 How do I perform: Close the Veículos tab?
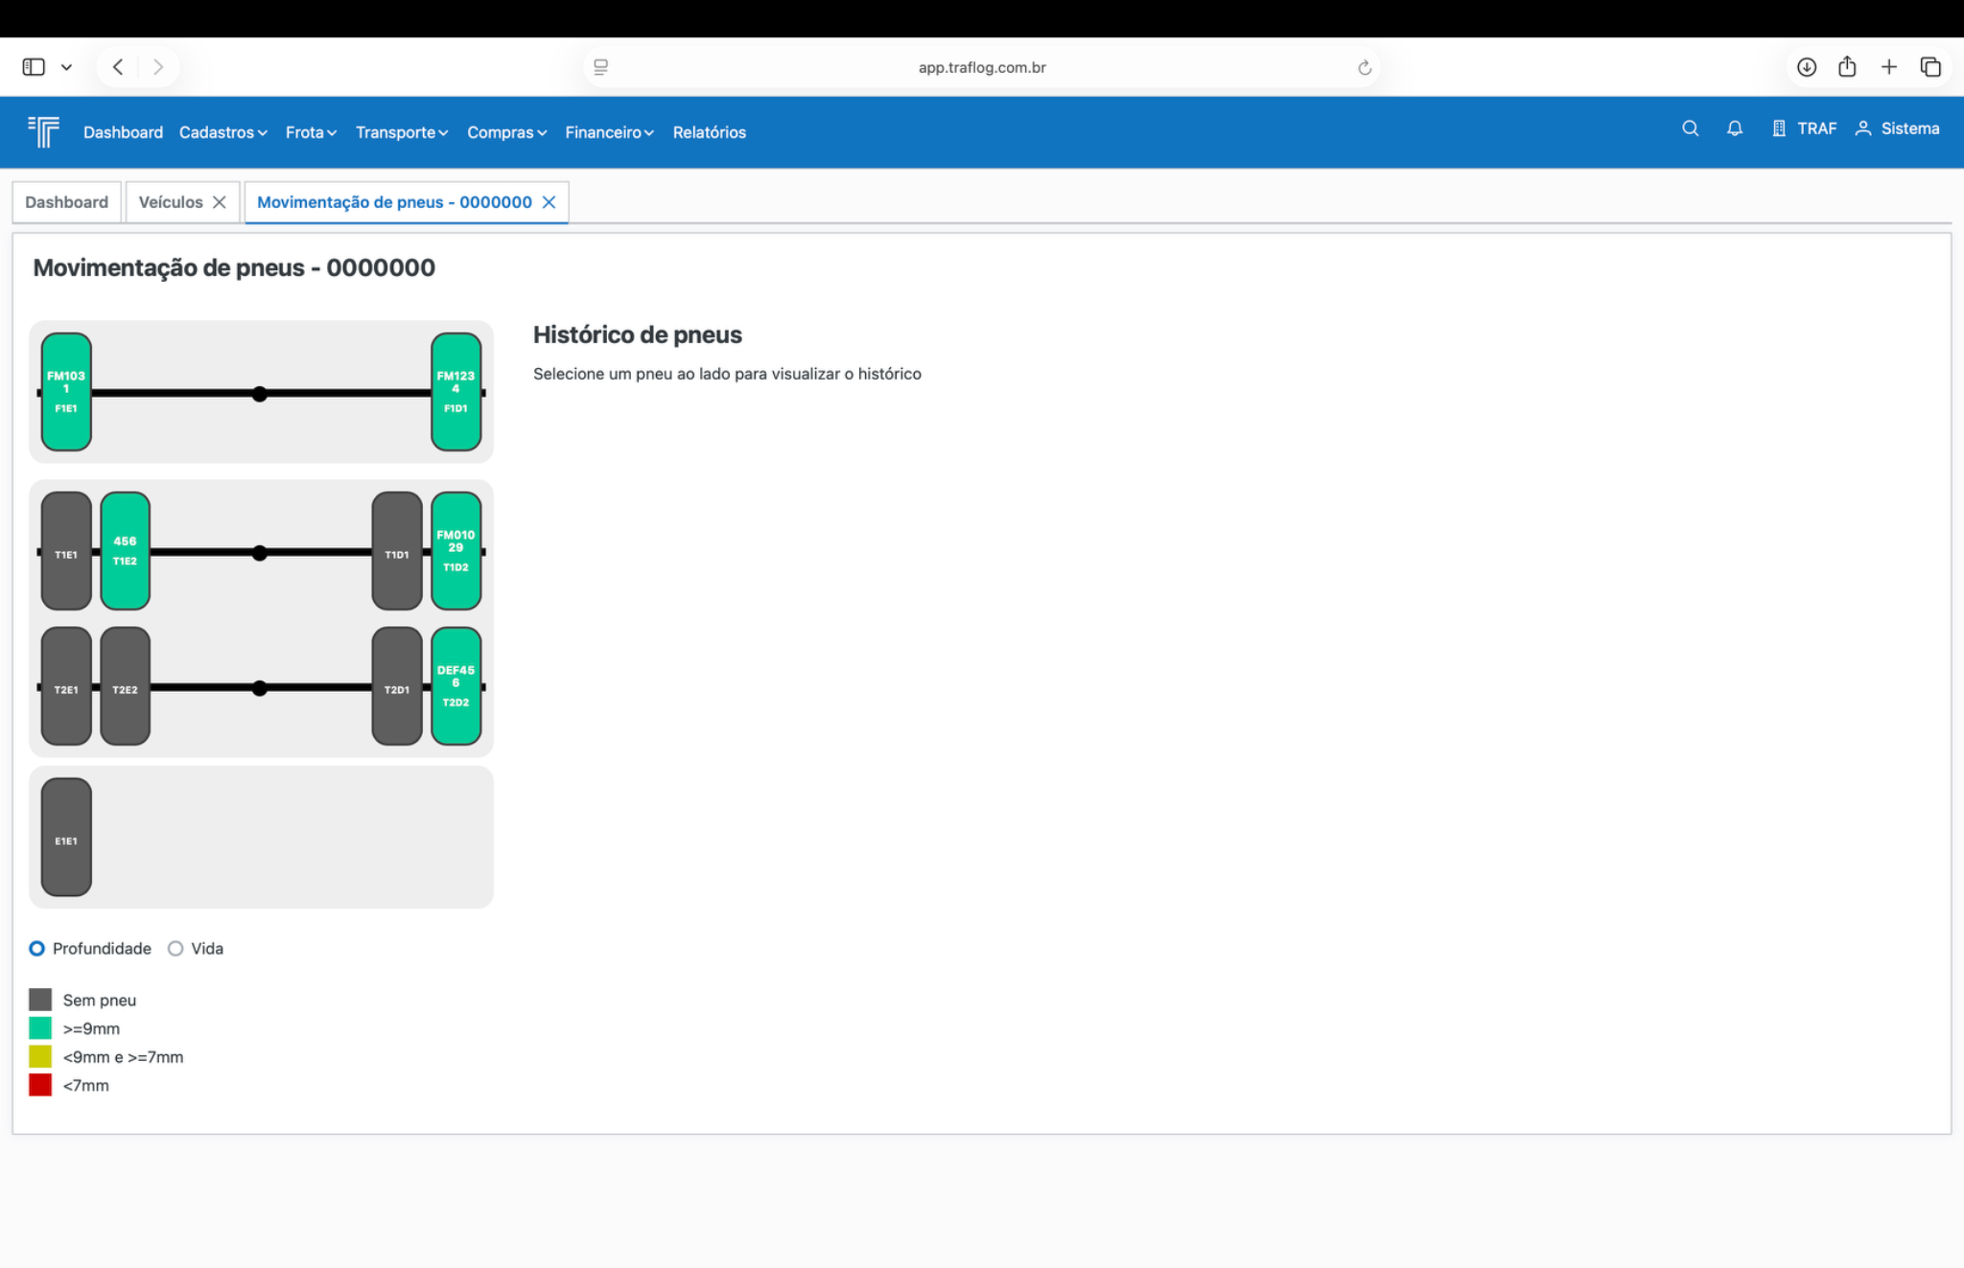[220, 202]
